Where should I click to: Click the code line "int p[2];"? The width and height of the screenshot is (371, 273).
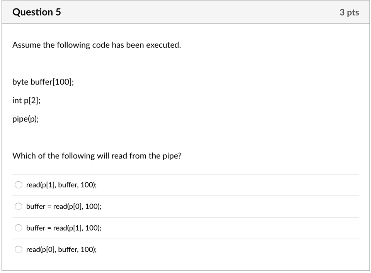tap(26, 101)
